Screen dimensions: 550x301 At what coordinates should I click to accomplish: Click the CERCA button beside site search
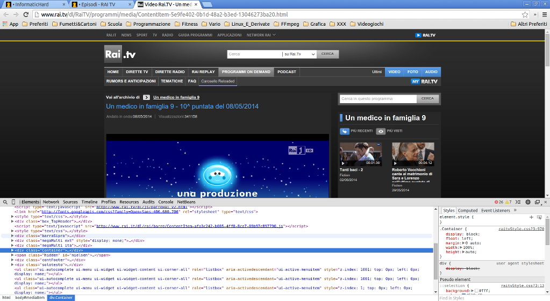(x=327, y=54)
